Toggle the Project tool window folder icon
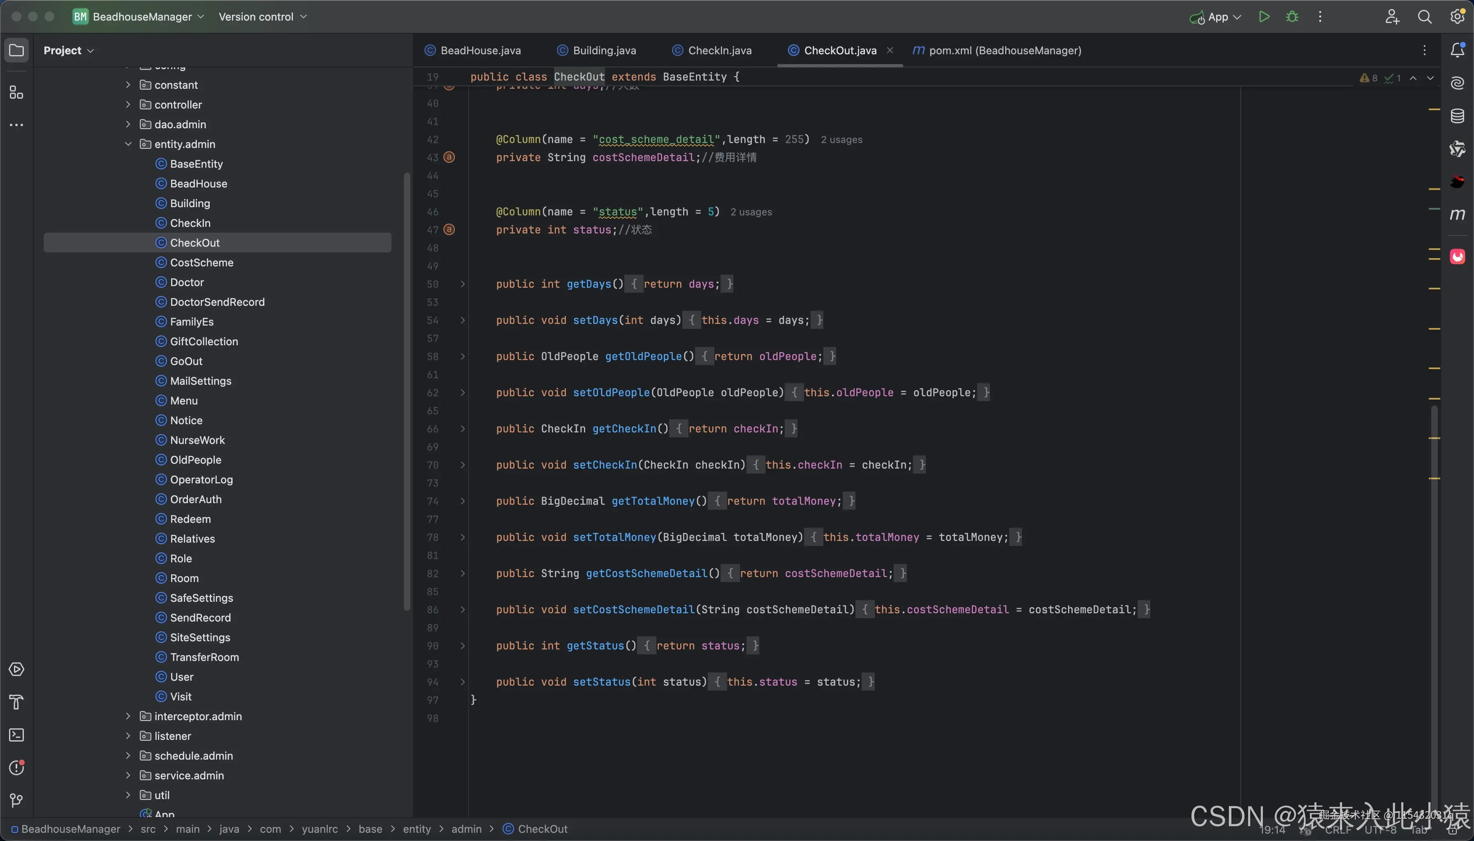Screen dimensions: 1474x841 pyautogui.click(x=17, y=50)
